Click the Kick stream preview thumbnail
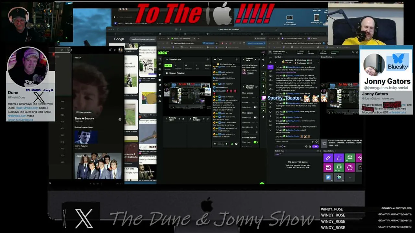Viewport: 415px width, 233px height. (187, 95)
